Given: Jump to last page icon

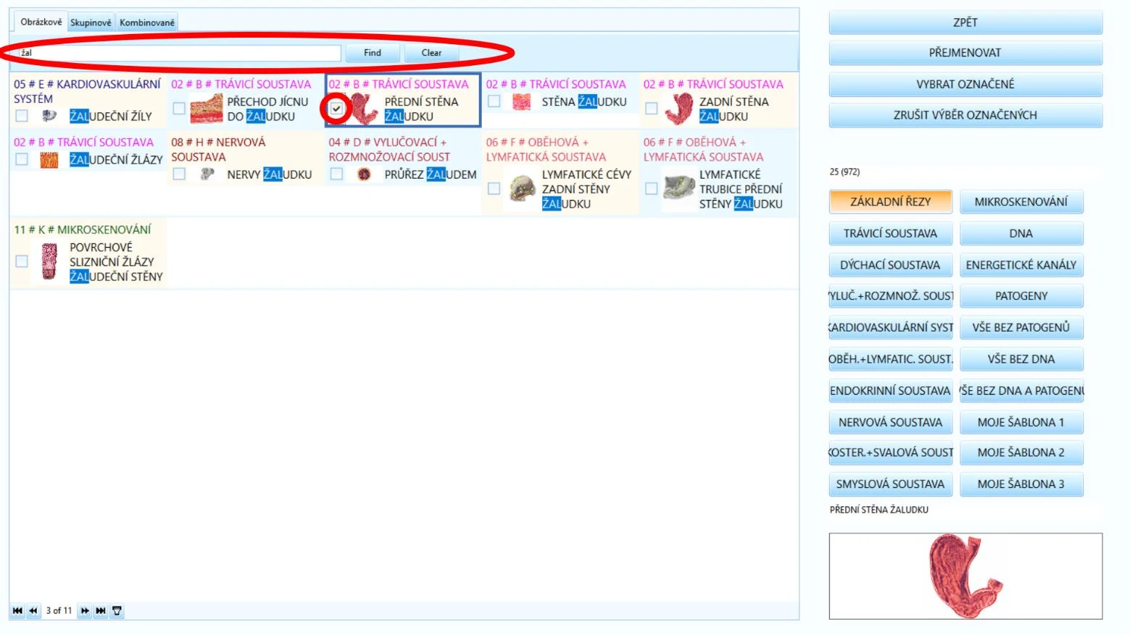Looking at the screenshot, I should click(x=101, y=611).
